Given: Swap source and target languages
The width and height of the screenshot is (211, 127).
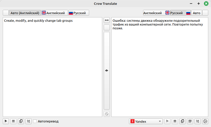Looking at the screenshot, I should point(107,20).
